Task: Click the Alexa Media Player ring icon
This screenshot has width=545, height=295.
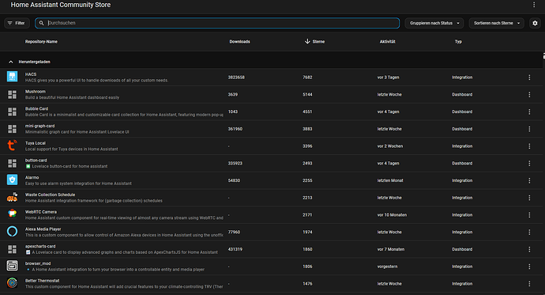Action: click(x=12, y=232)
